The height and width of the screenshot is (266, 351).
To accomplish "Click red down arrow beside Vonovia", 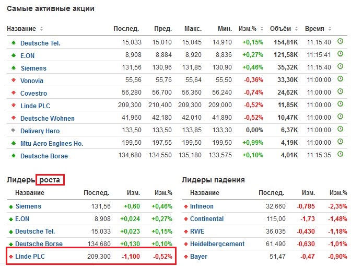I will coord(14,80).
